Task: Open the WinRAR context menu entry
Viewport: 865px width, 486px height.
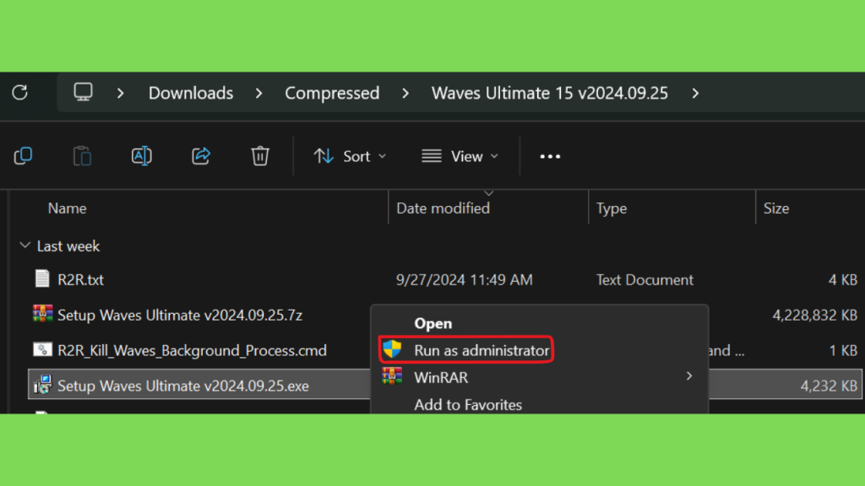Action: 540,377
